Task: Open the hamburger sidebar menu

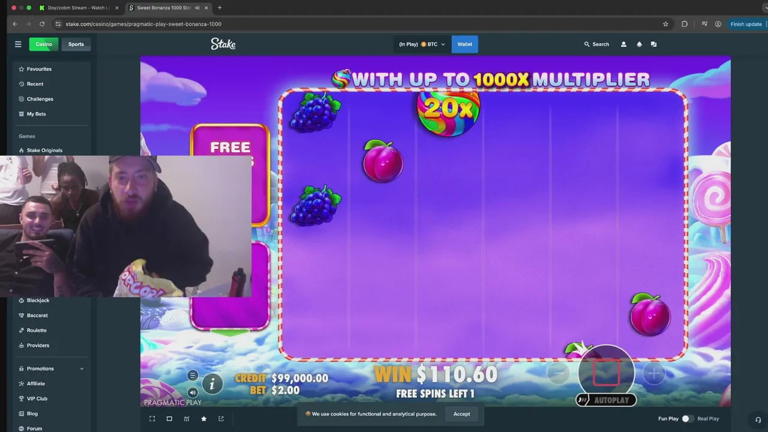Action: pos(18,44)
